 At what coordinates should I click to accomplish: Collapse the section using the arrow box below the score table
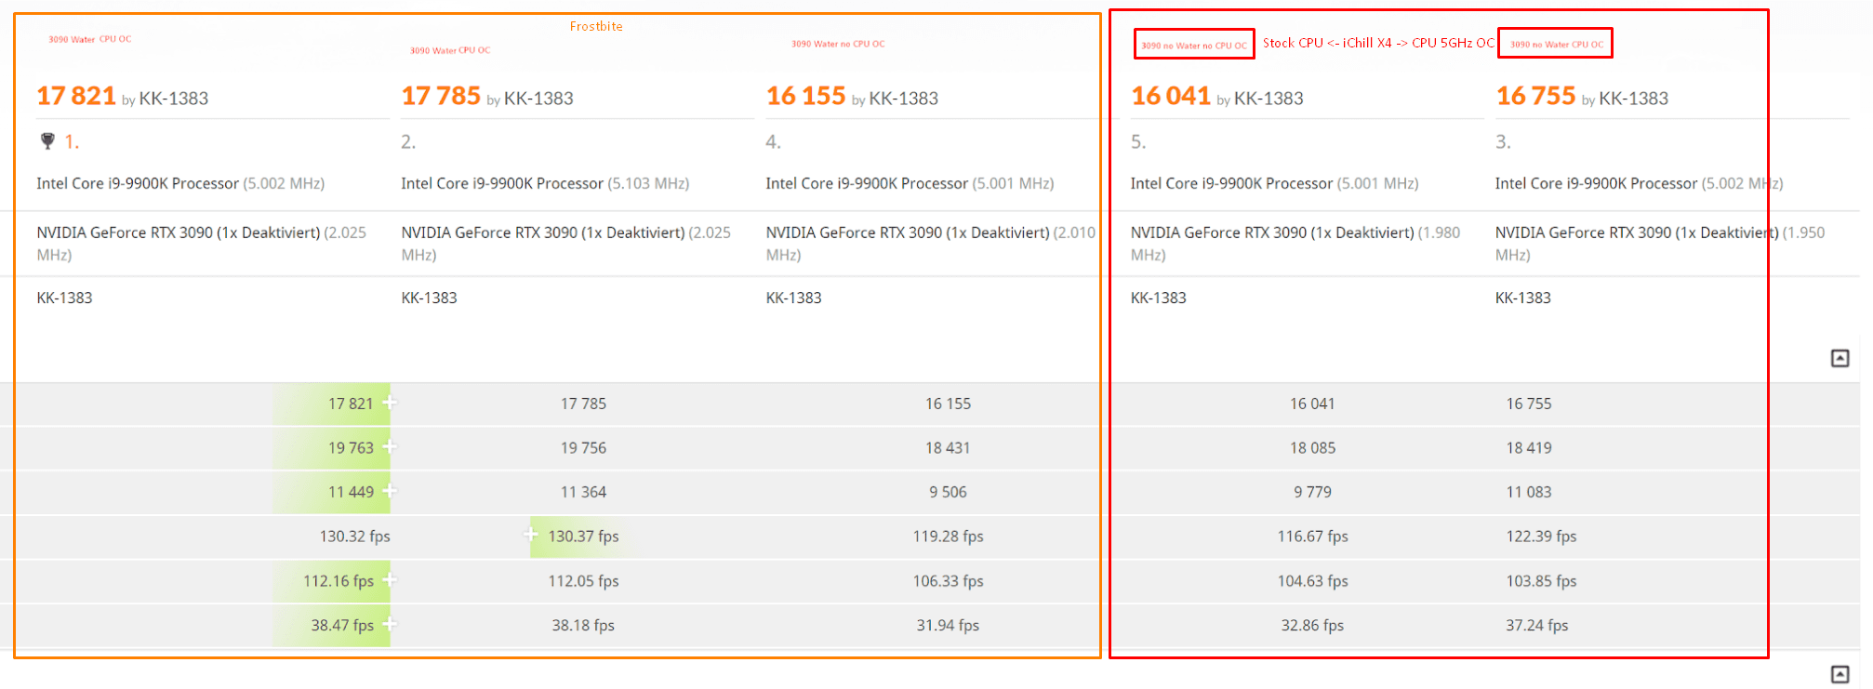[1840, 674]
